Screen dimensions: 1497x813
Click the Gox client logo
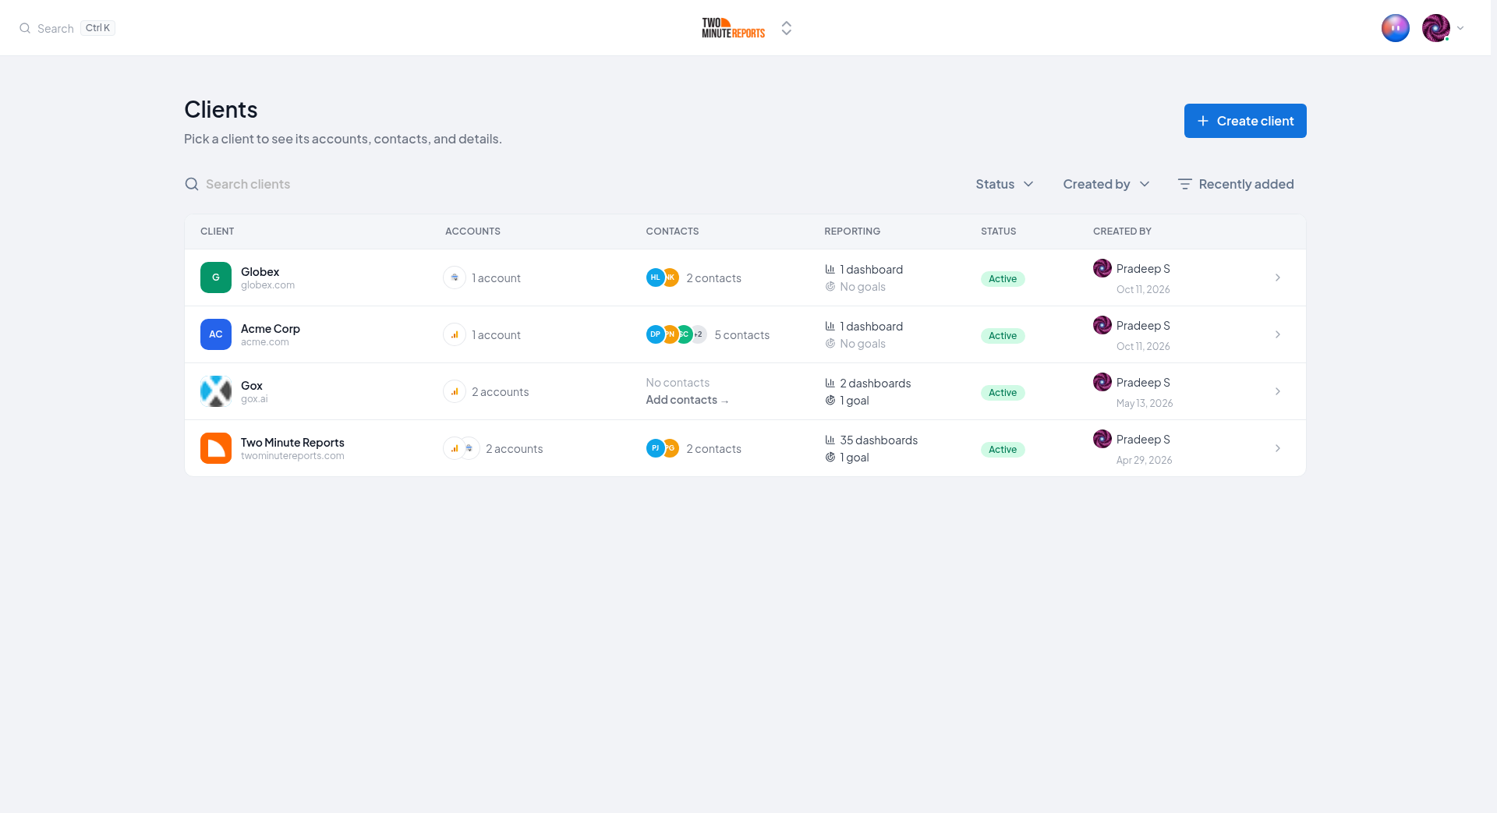(x=216, y=391)
